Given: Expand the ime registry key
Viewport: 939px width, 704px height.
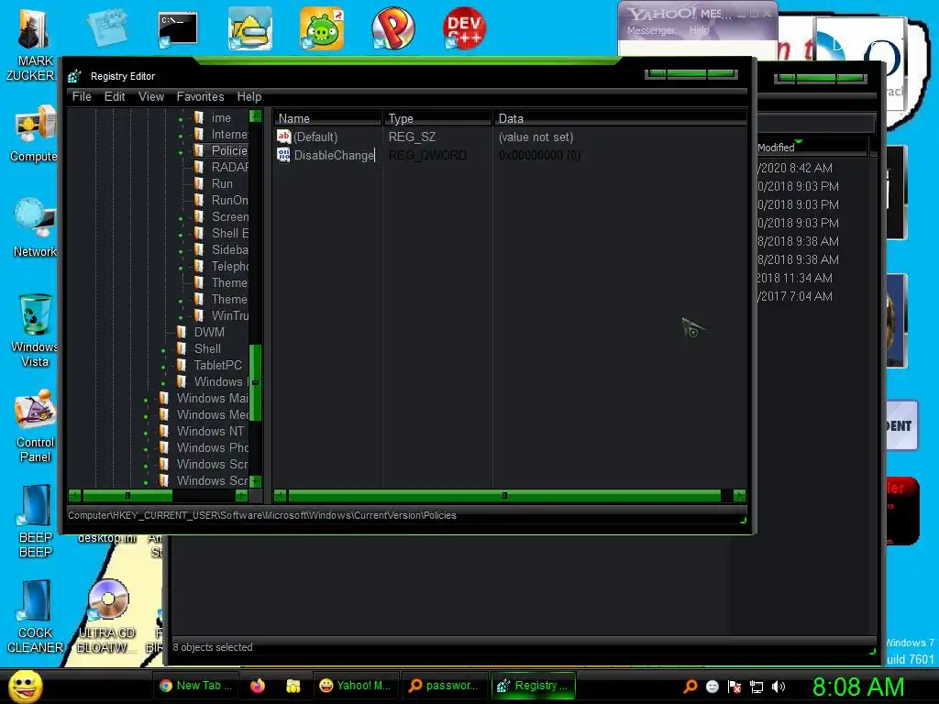Looking at the screenshot, I should pos(181,119).
